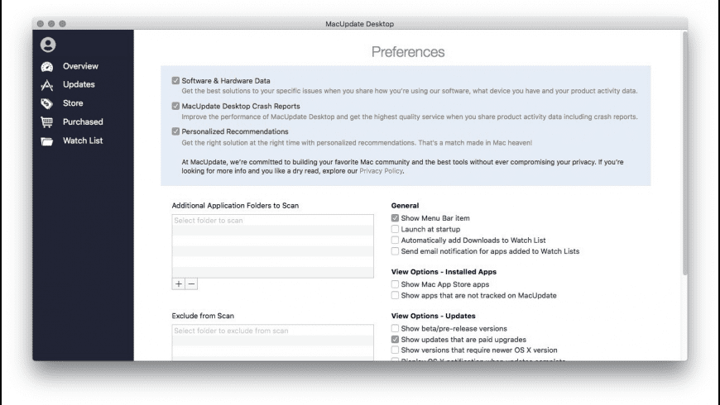Click Additional Application Folders to Scan label

click(x=235, y=206)
